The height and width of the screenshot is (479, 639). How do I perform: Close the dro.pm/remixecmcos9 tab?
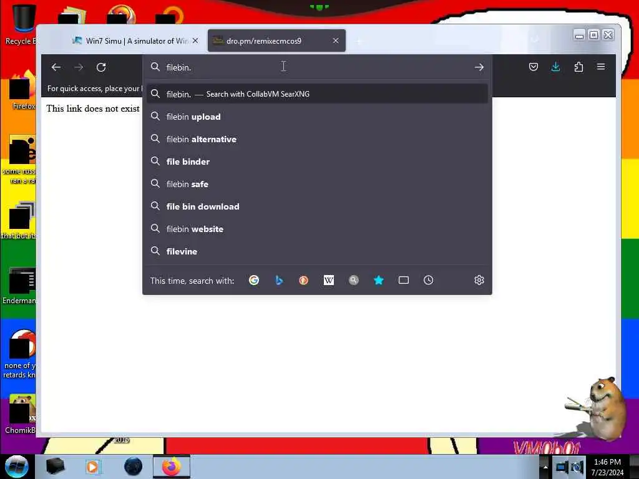pyautogui.click(x=335, y=41)
